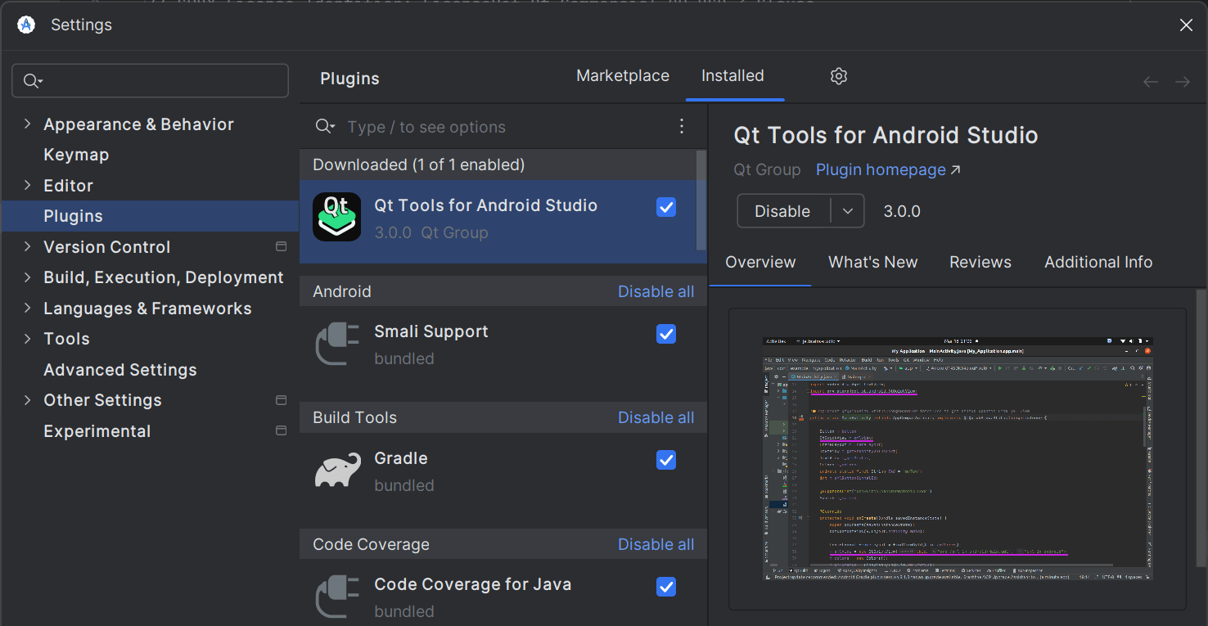Disable the Gradle plugin checkbox
The height and width of the screenshot is (626, 1208).
point(666,461)
